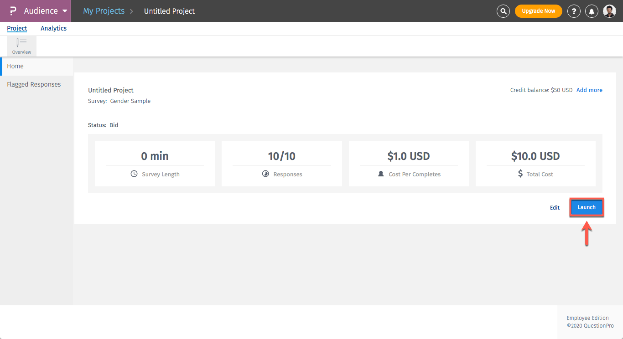Open the help question mark icon
623x339 pixels.
(574, 11)
